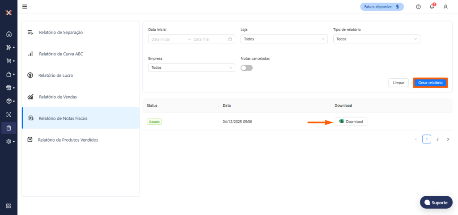Toggle the hamburger menu icon
The height and width of the screenshot is (215, 458).
25,6
